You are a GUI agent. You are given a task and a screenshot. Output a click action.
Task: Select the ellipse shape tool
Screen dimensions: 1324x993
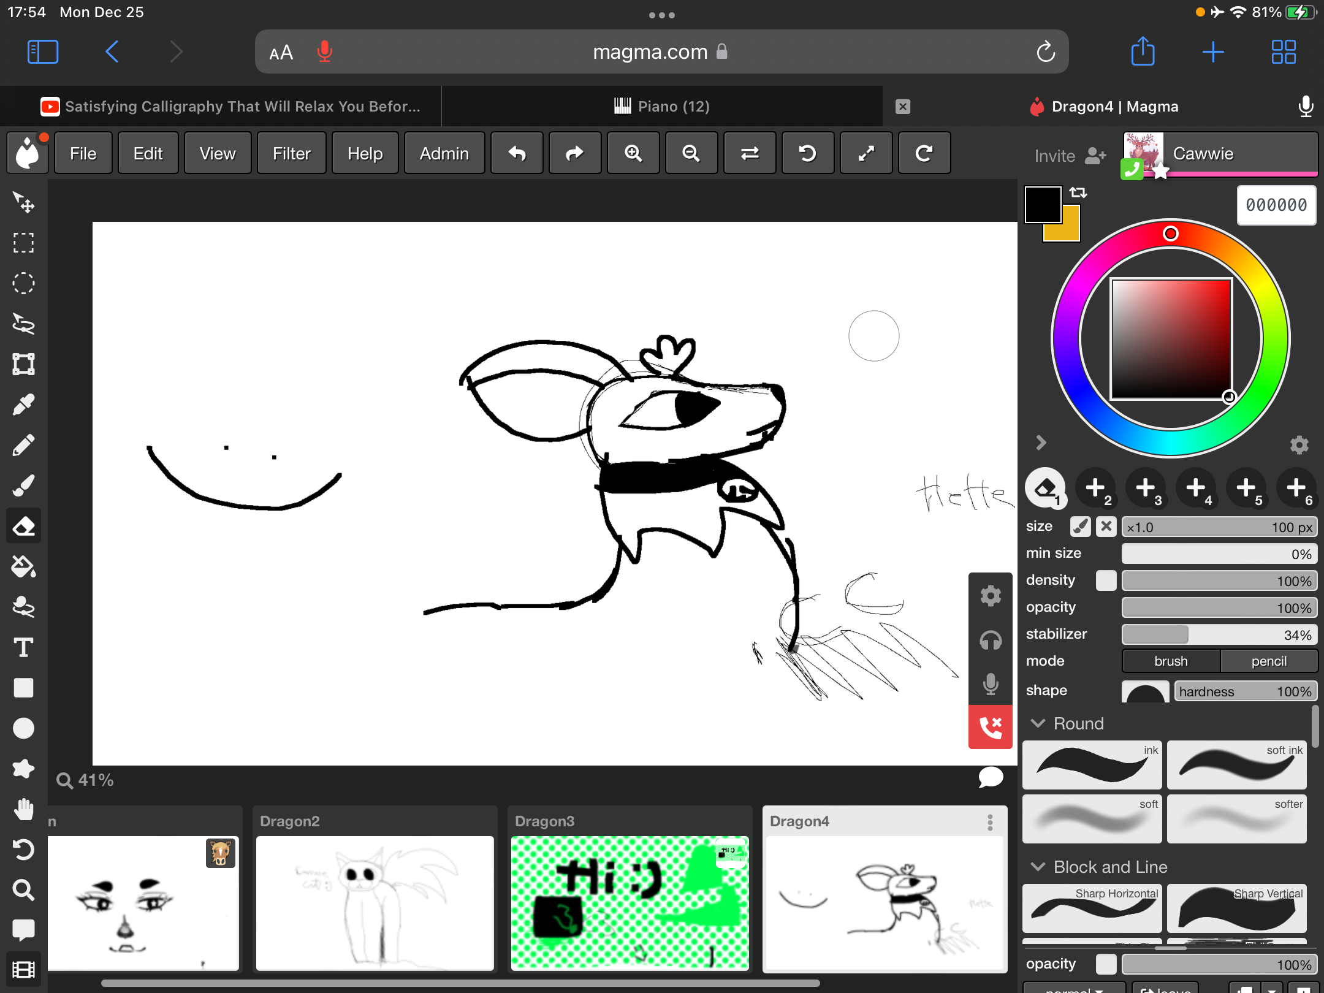pos(24,728)
